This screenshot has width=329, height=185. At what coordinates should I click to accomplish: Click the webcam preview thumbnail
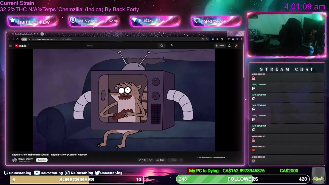pyautogui.click(x=287, y=35)
